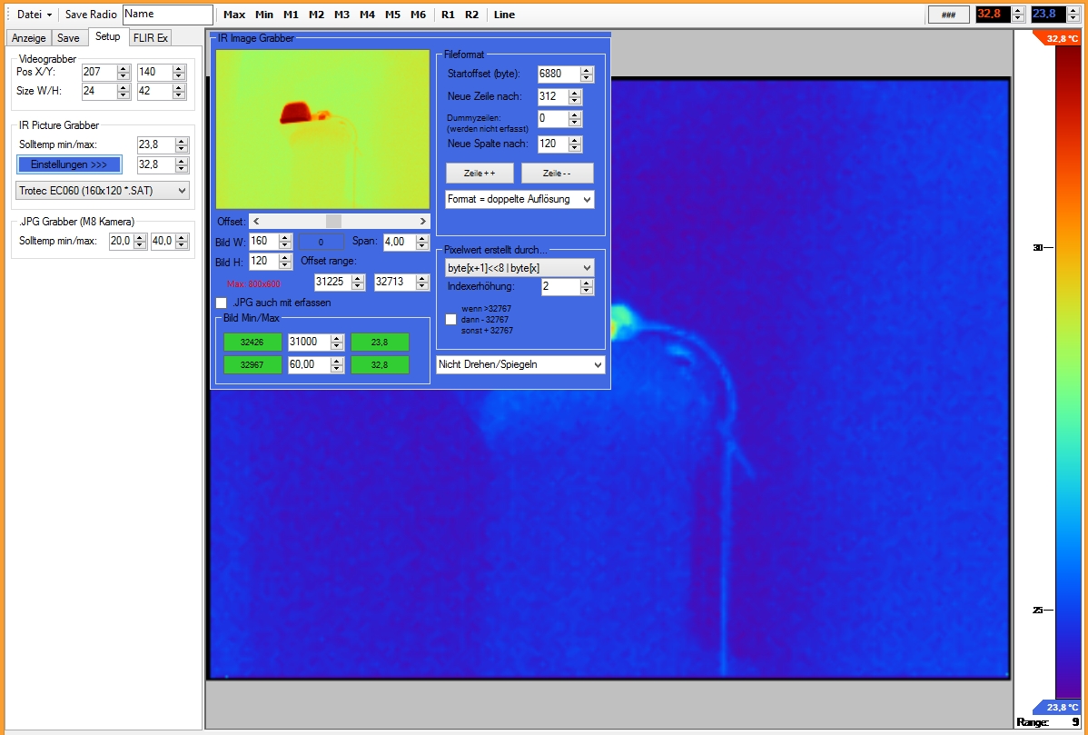The image size is (1088, 735).
Task: Switch to the FLIR Ex tab
Action: pos(150,37)
